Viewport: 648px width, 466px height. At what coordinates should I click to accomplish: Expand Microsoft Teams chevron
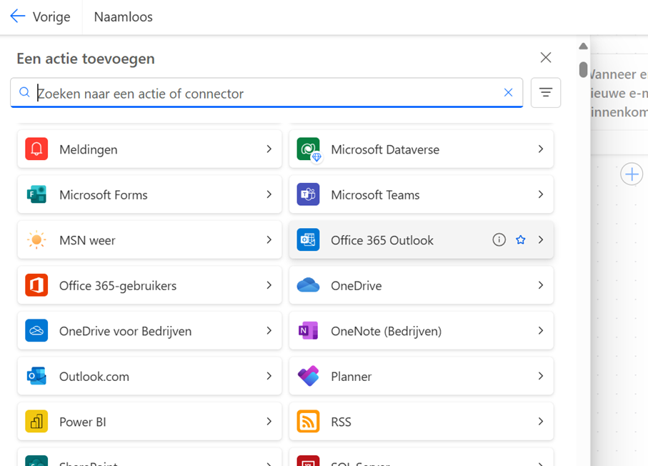[x=541, y=194]
